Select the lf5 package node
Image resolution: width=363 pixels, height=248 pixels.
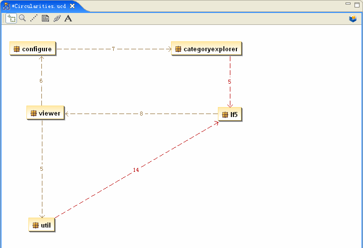230,114
